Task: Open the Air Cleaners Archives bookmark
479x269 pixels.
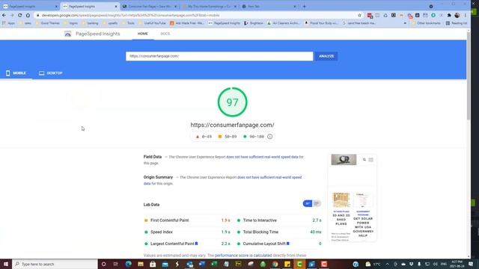Action: click(284, 23)
